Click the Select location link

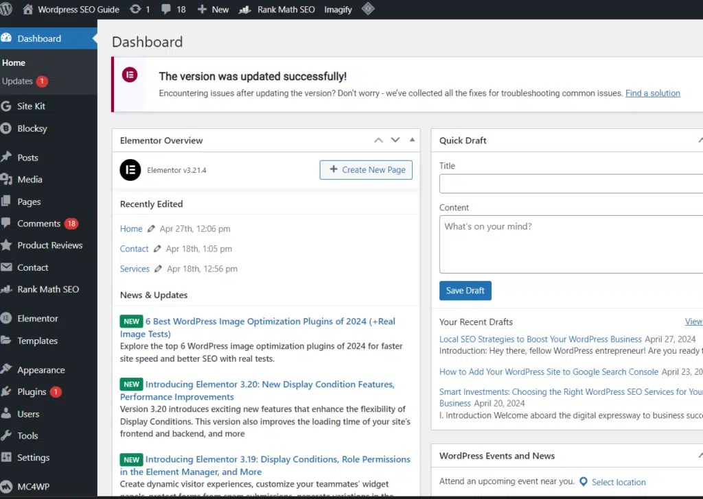[619, 482]
